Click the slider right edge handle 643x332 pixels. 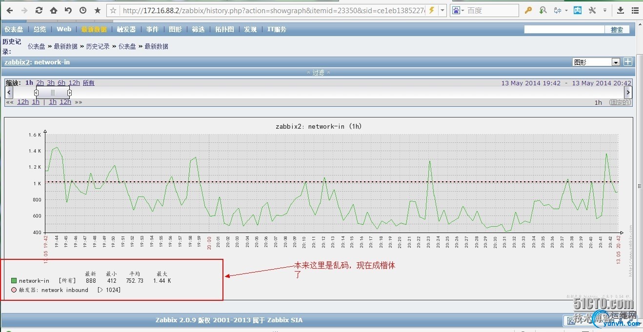(x=69, y=93)
